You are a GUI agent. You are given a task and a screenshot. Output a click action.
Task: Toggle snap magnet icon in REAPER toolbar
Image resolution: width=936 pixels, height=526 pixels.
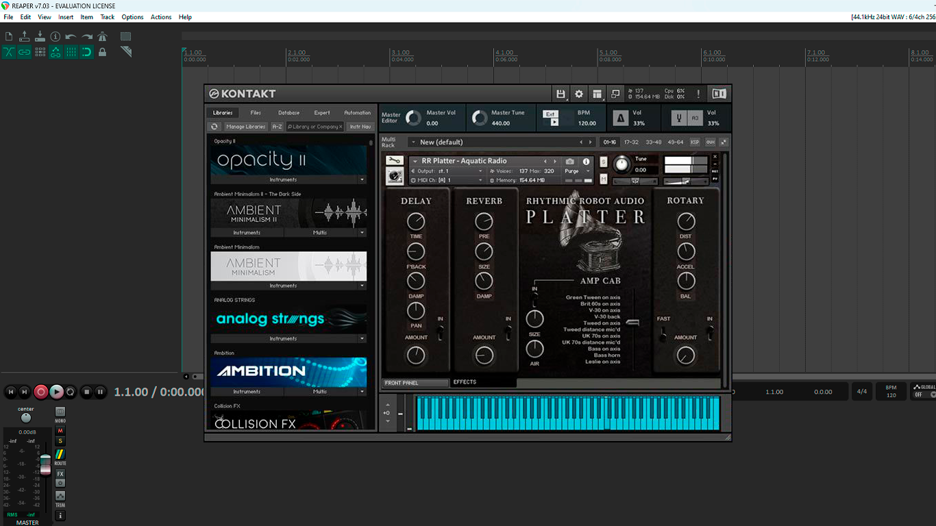click(x=87, y=52)
